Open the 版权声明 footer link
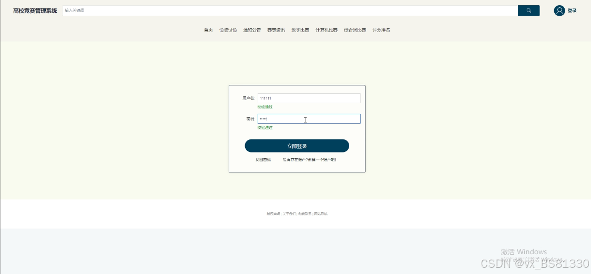 coord(273,214)
